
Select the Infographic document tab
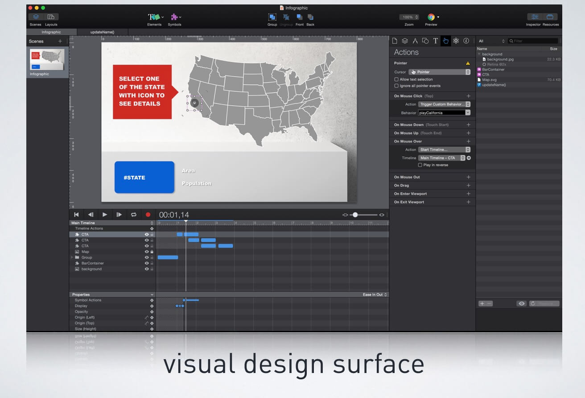[51, 32]
